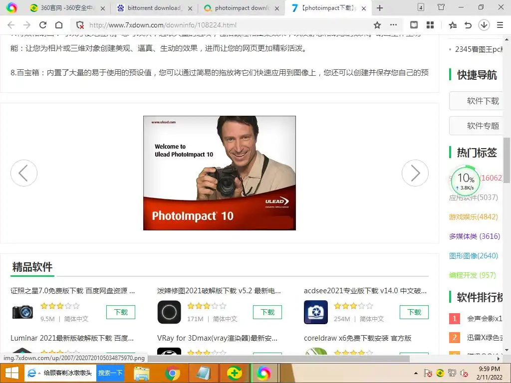This screenshot has height=383, width=511.
Task: Open the 游戏娱乐(4842) tag link
Action: [x=474, y=217]
